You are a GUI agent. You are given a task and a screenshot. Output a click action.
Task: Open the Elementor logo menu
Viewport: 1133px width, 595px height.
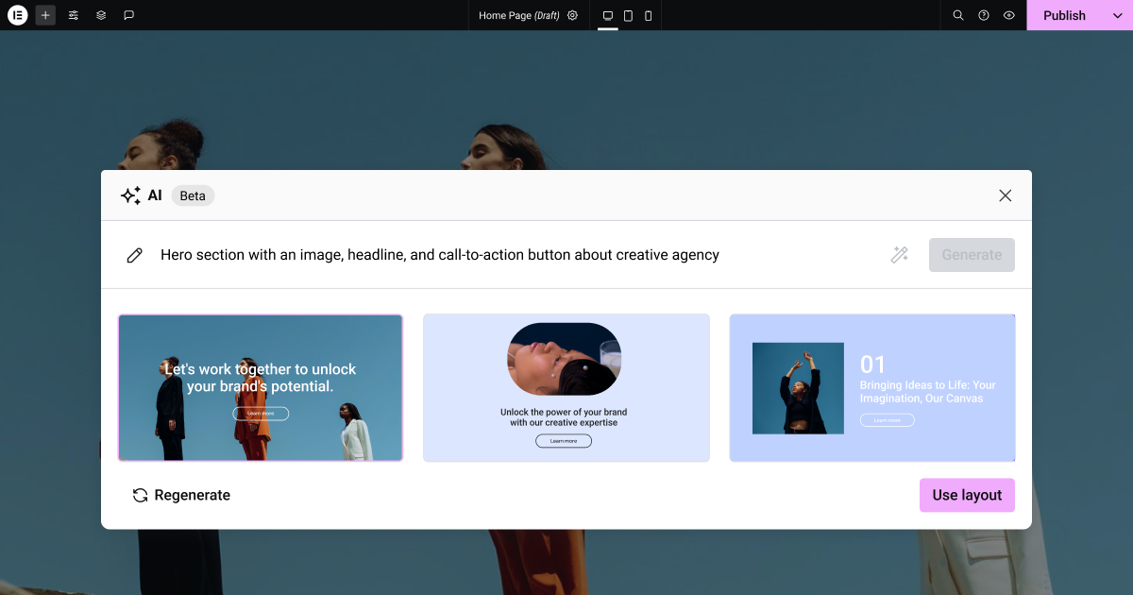(x=17, y=15)
